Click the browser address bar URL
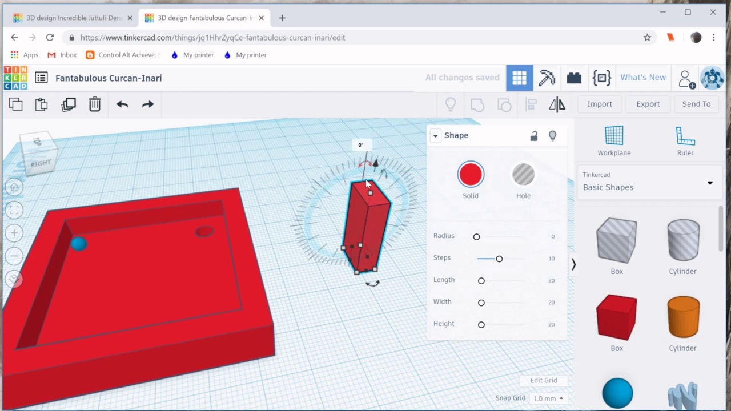The height and width of the screenshot is (411, 731). pos(212,38)
